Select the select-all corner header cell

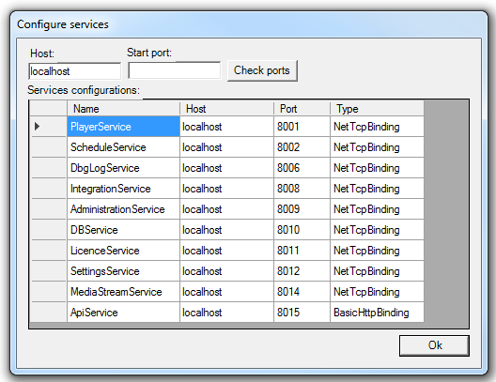[49, 109]
